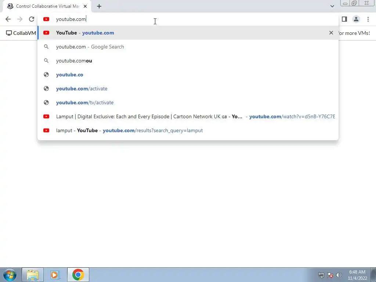Viewport: 376px width, 282px height.
Task: Go back with the browser back arrow
Action: tap(8, 19)
